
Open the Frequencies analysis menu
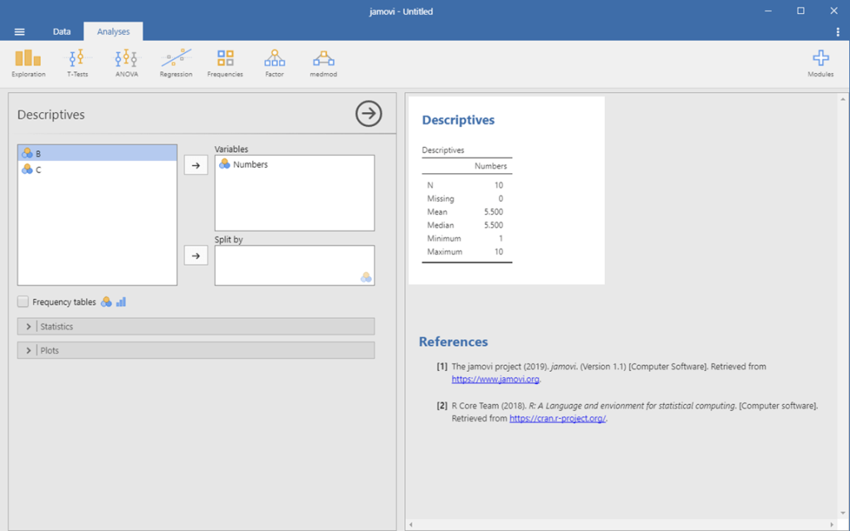click(x=224, y=62)
